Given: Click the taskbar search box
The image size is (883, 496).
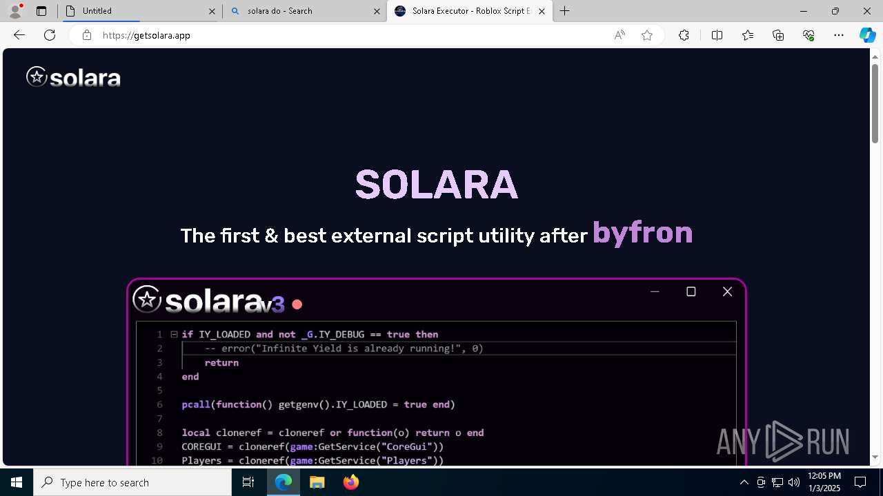Looking at the screenshot, I should (x=132, y=482).
